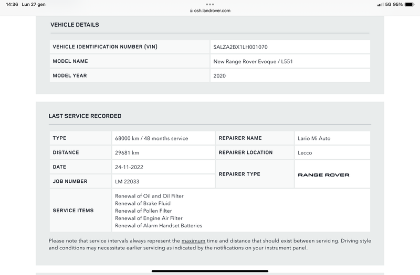The height and width of the screenshot is (275, 420).
Task: Select the repairer name Lario Mi Auto
Action: tap(314, 138)
